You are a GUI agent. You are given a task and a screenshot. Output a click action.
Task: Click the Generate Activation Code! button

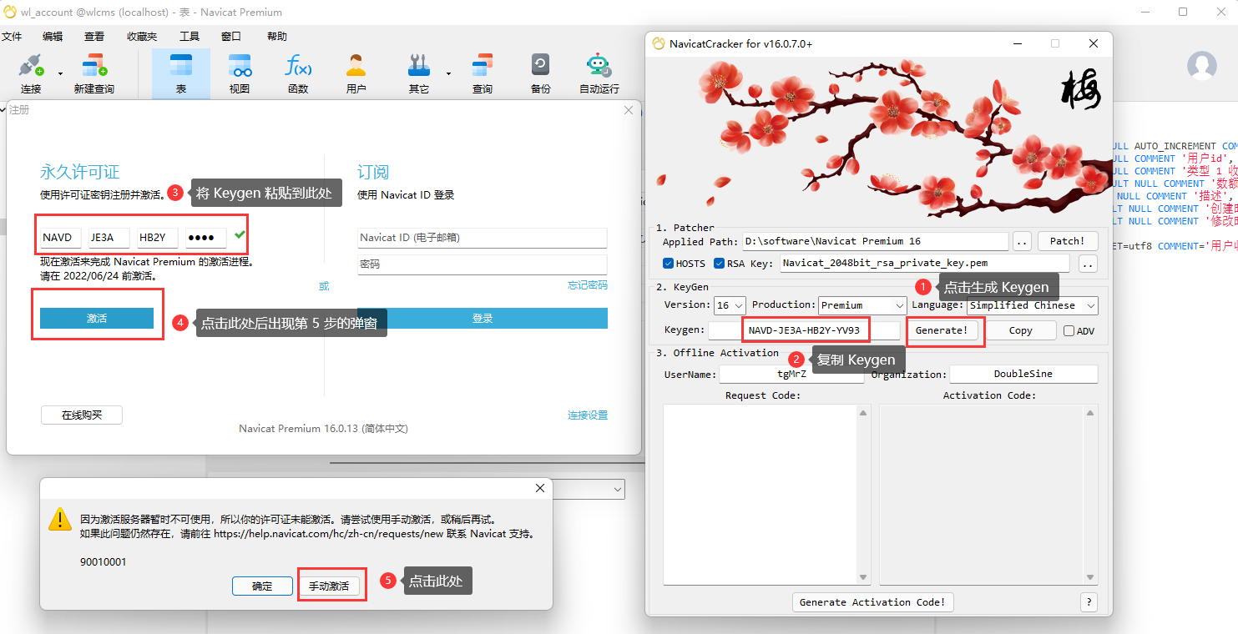(x=872, y=602)
